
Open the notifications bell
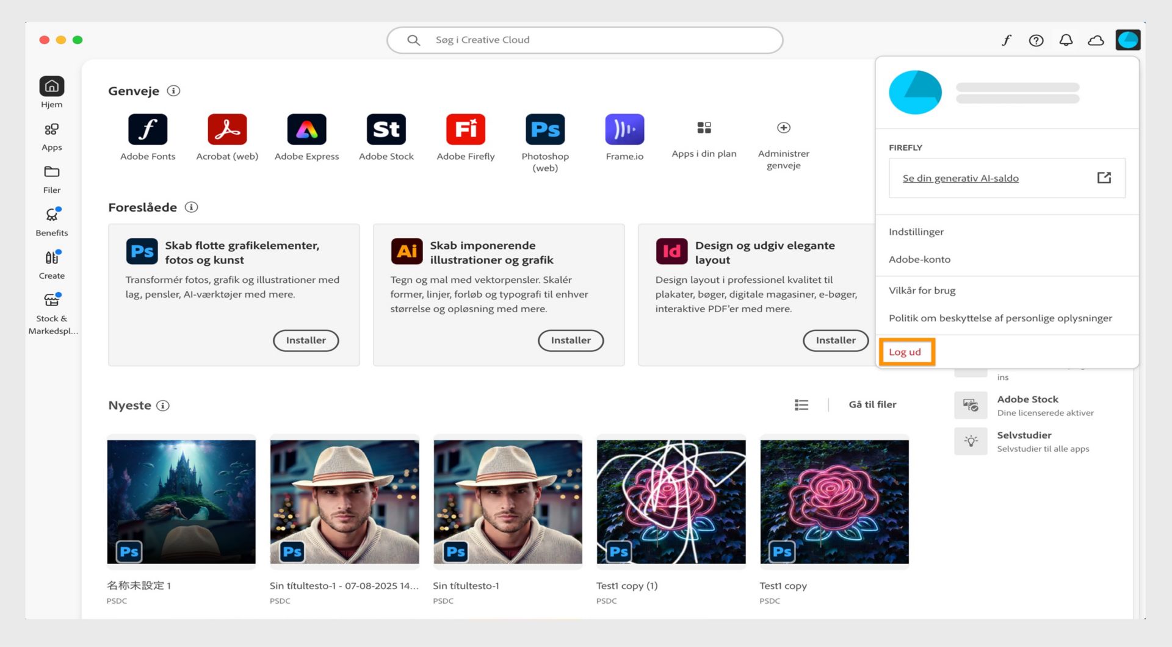point(1066,40)
